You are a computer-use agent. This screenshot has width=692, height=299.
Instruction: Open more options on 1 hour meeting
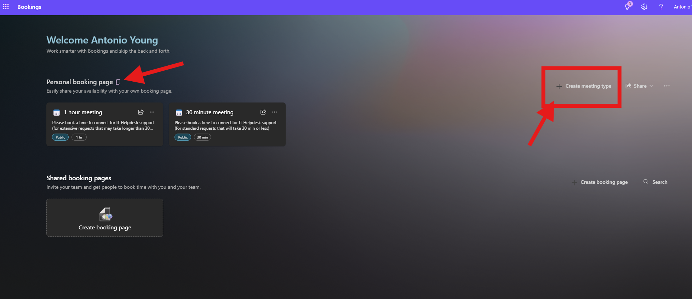point(152,112)
